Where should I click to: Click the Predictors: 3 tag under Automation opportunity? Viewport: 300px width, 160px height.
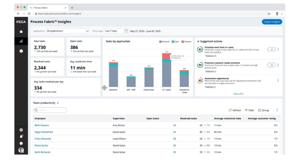click(210, 87)
